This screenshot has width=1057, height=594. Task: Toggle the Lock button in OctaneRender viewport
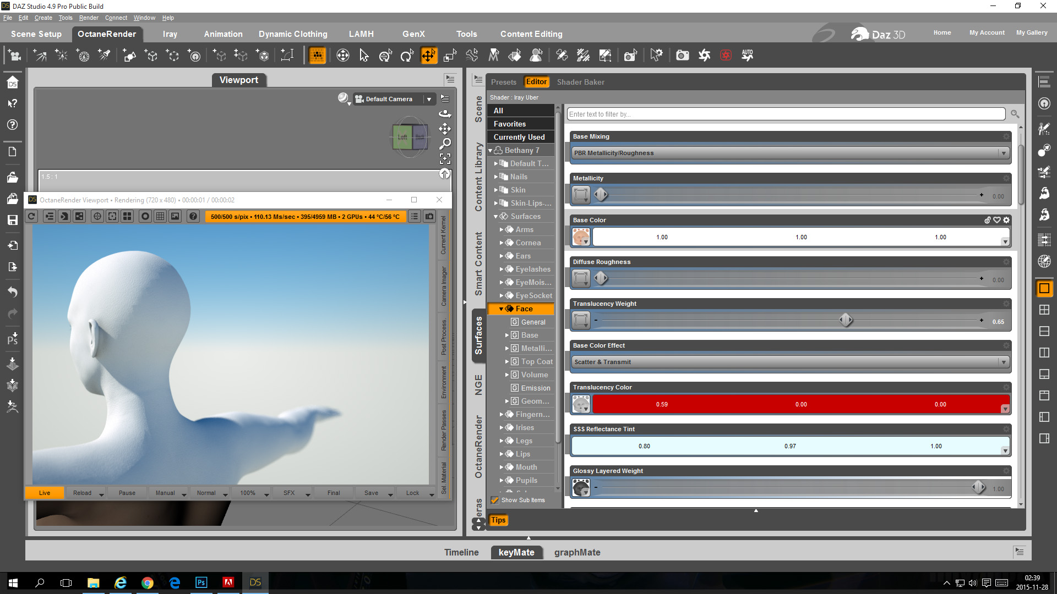412,493
